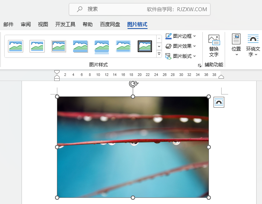262x204 pixels.
Task: Apply the fifth reflected picture style
Action: point(102,47)
